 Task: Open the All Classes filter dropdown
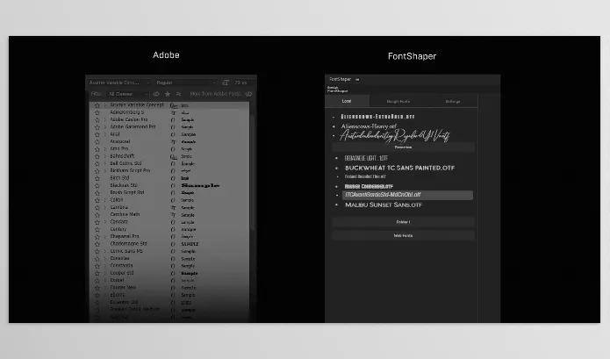pyautogui.click(x=128, y=94)
